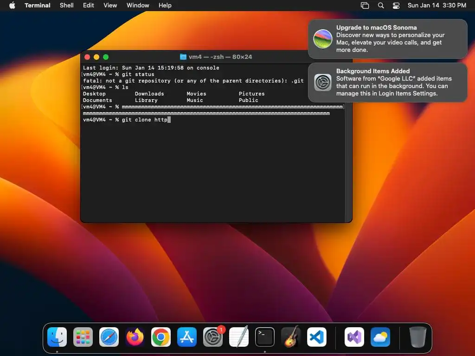Click the folder icon in Terminal title bar

183,57
